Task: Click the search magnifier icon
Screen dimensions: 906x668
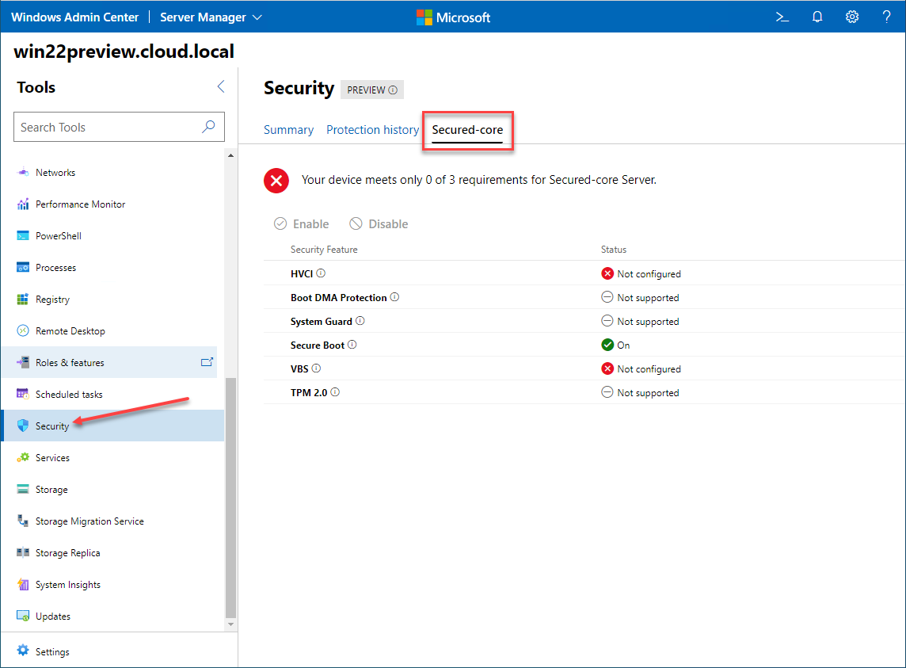Action: pyautogui.click(x=208, y=127)
